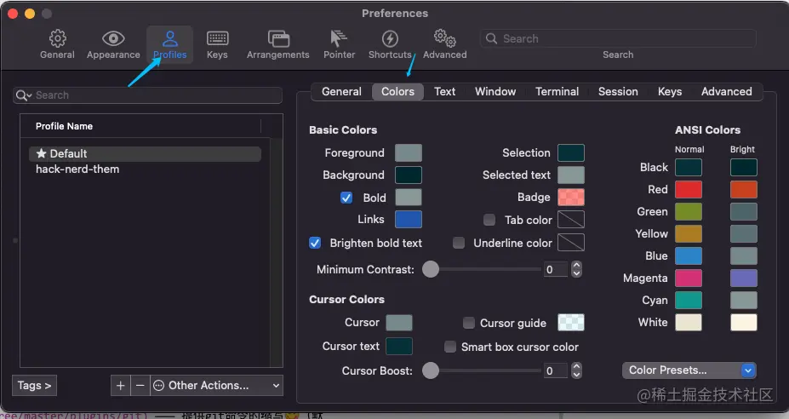Click the remove profile minus button
Image resolution: width=789 pixels, height=419 pixels.
(140, 386)
